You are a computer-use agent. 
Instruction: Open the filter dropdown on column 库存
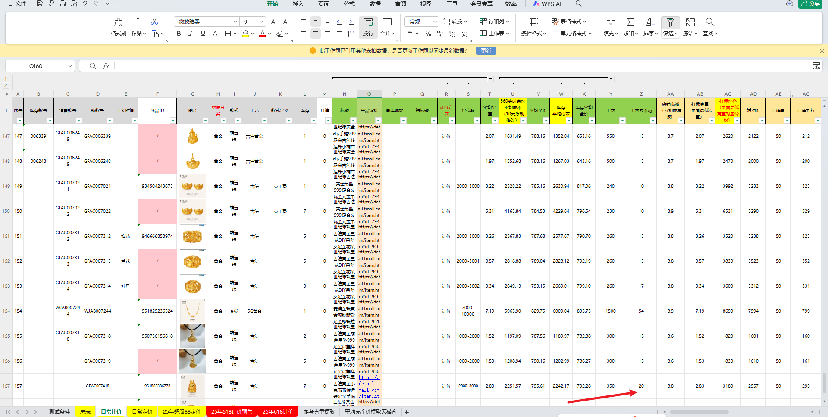click(x=313, y=121)
